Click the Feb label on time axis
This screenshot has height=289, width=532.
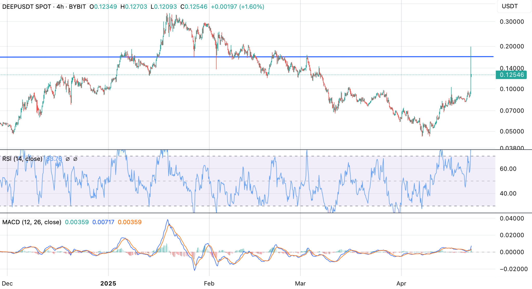pyautogui.click(x=209, y=283)
